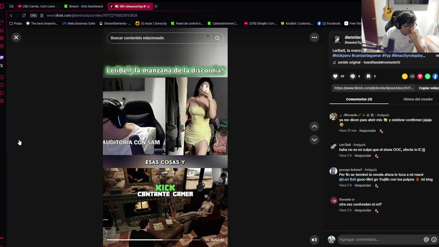Open the three-dot more options menu
The width and height of the screenshot is (439, 247).
pos(314,37)
